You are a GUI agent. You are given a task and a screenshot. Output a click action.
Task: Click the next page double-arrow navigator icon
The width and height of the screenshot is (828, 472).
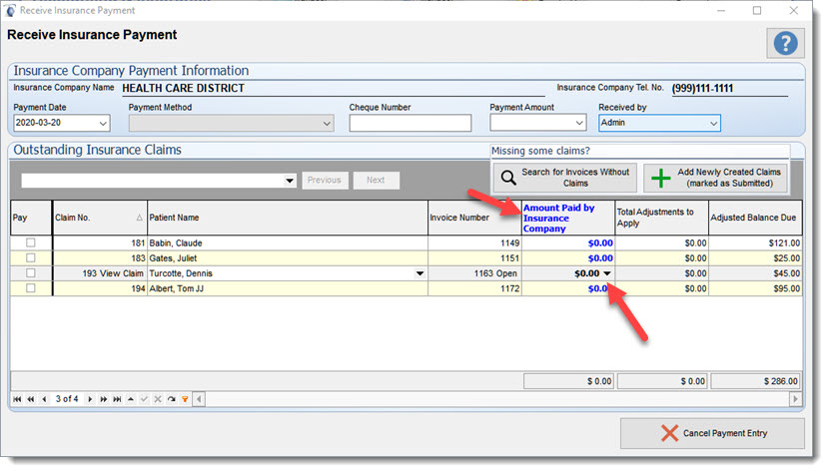103,399
